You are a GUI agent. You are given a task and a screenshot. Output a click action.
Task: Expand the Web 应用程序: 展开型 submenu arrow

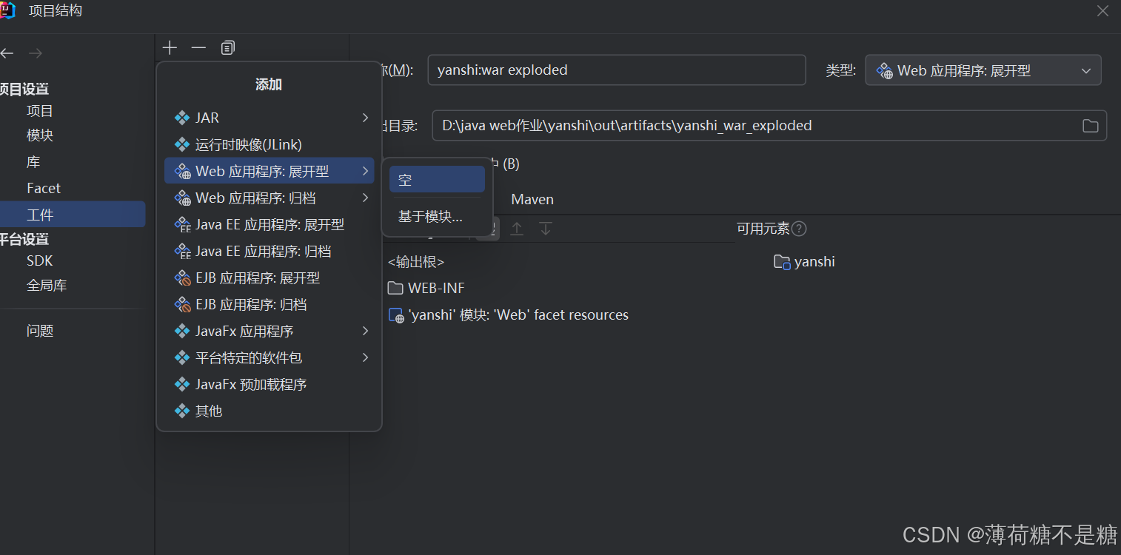coord(365,171)
